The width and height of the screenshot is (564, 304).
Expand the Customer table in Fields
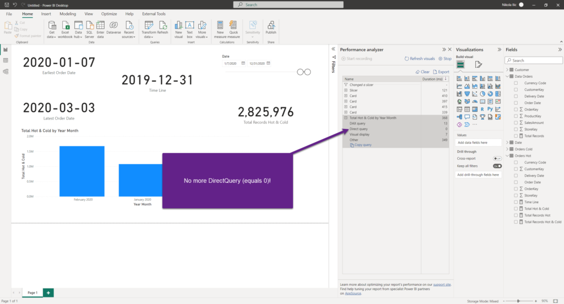tap(507, 70)
